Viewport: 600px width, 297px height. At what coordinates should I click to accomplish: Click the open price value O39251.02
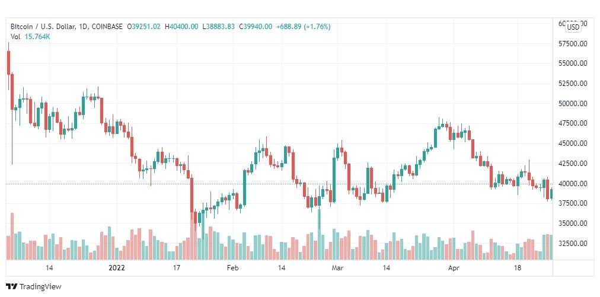(x=145, y=27)
